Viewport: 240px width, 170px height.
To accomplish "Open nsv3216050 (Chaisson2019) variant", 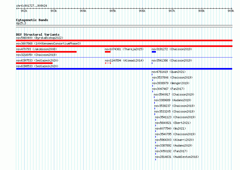I will 36,55.
